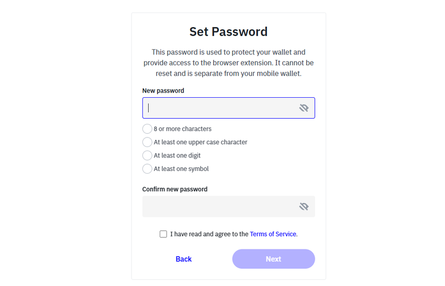
Task: Click the wallet password description paragraph
Action: point(228,63)
